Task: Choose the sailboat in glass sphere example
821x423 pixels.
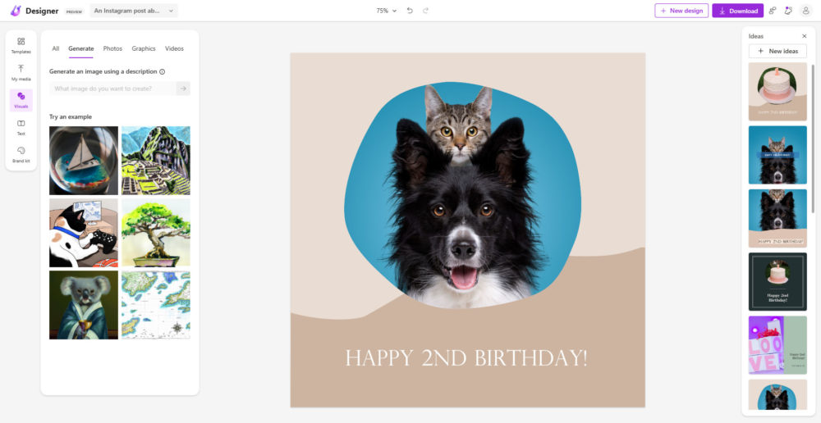Action: 84,161
